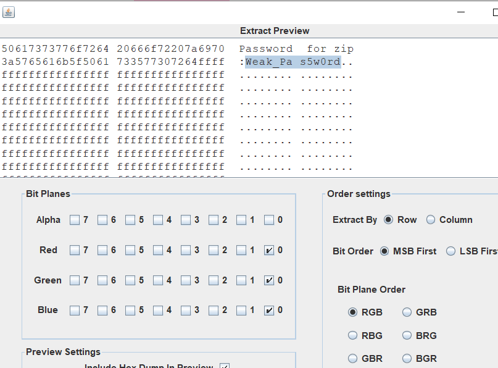
Task: Uncheck Red bit plane 0
Action: pos(269,250)
